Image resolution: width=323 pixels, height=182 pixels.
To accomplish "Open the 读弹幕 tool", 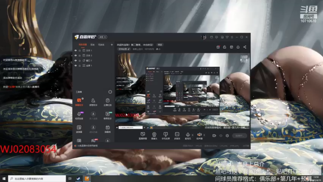I will click(x=79, y=129).
